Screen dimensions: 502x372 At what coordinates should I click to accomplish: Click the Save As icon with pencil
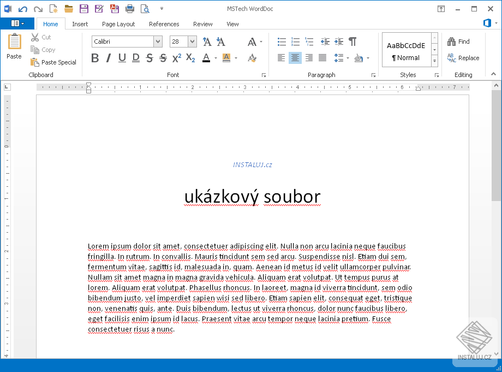pos(99,9)
